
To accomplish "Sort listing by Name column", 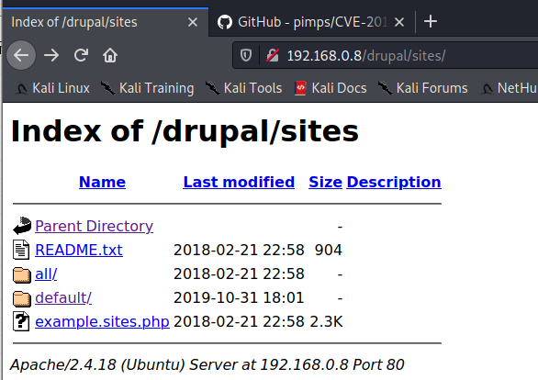I will [102, 182].
